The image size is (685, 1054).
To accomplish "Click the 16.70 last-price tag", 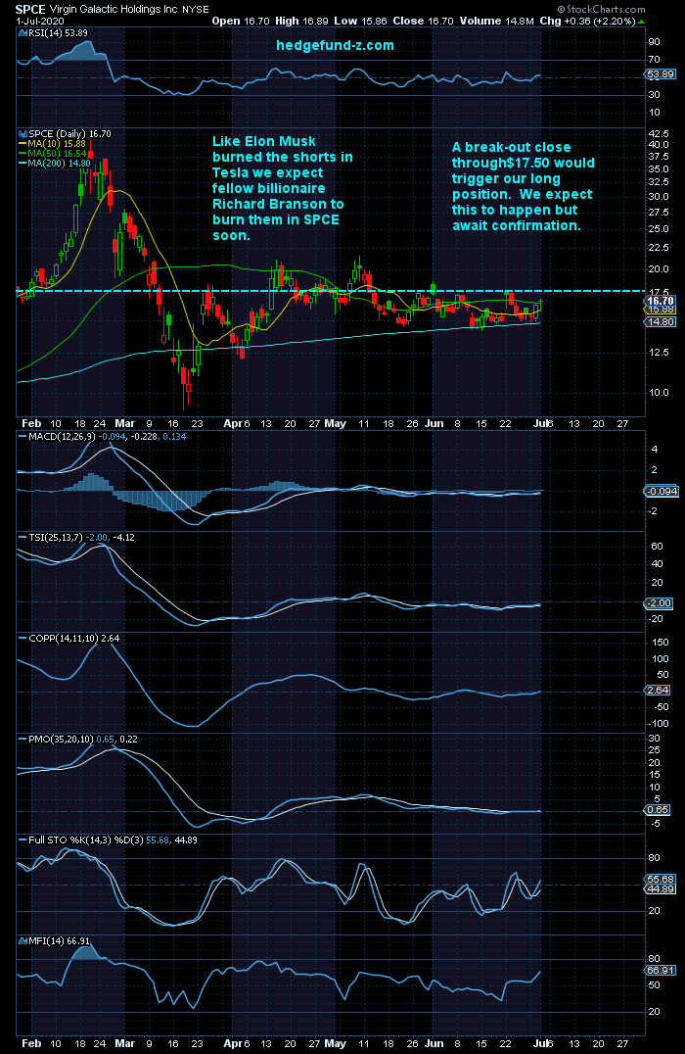I will tap(661, 301).
